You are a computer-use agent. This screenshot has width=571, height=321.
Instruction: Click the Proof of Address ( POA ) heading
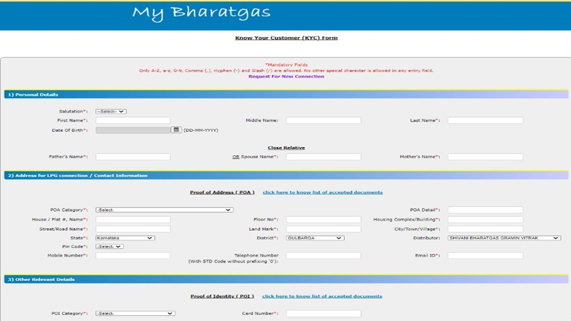coord(222,193)
